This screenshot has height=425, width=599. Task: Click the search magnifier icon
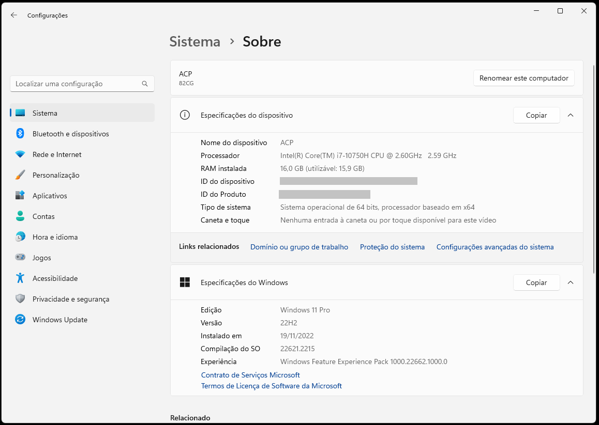tap(145, 84)
